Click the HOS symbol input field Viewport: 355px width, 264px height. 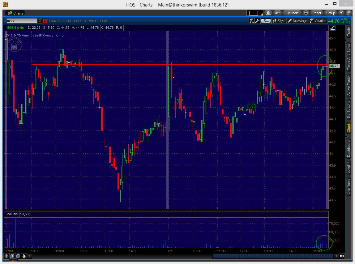22,21
